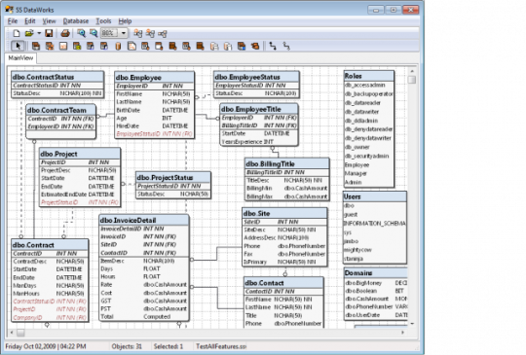Open the View menu
This screenshot has height=355, width=526.
click(x=49, y=21)
